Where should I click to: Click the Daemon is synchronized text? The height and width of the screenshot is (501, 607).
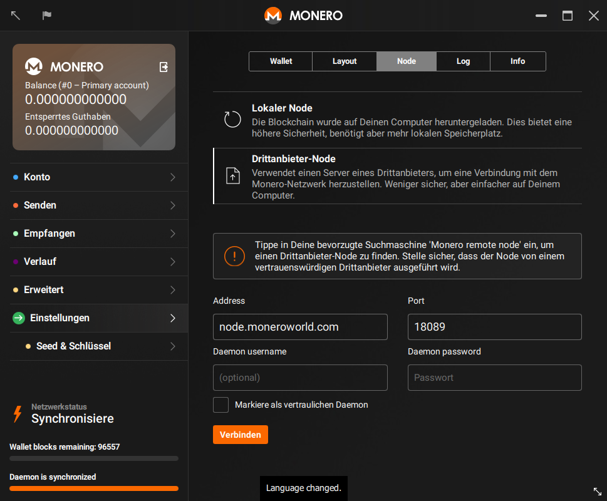53,477
